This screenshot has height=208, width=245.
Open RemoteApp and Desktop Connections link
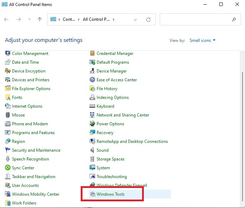tap(132, 141)
